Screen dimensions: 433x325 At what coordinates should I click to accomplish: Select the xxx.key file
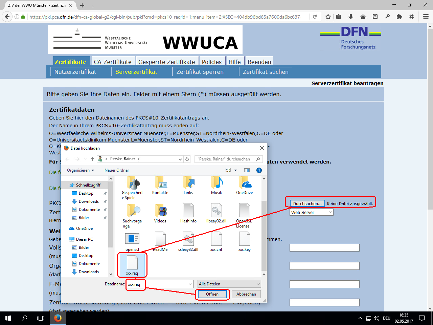tap(244, 242)
